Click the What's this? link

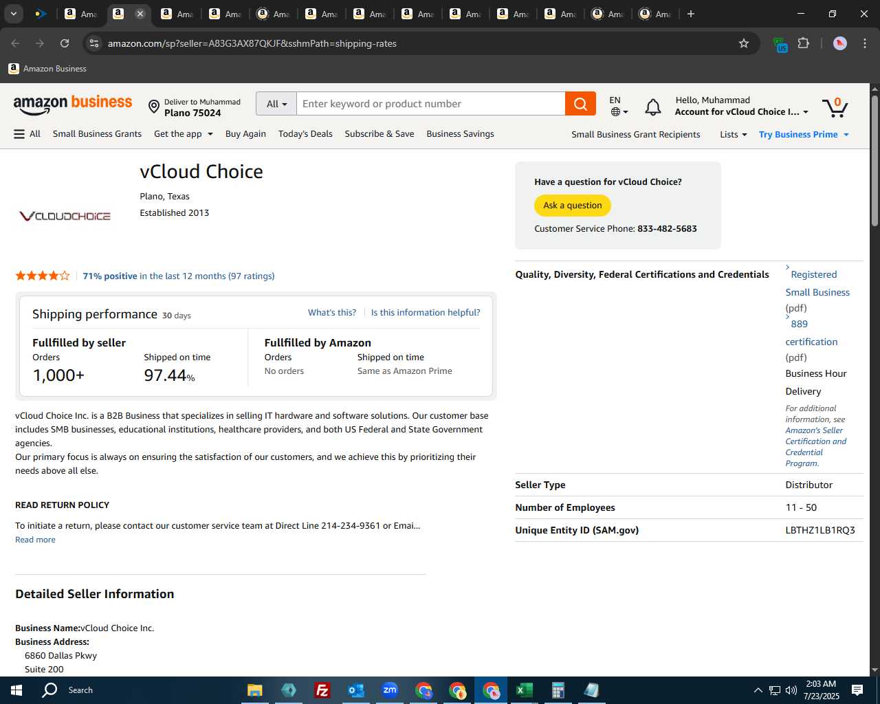pos(332,313)
